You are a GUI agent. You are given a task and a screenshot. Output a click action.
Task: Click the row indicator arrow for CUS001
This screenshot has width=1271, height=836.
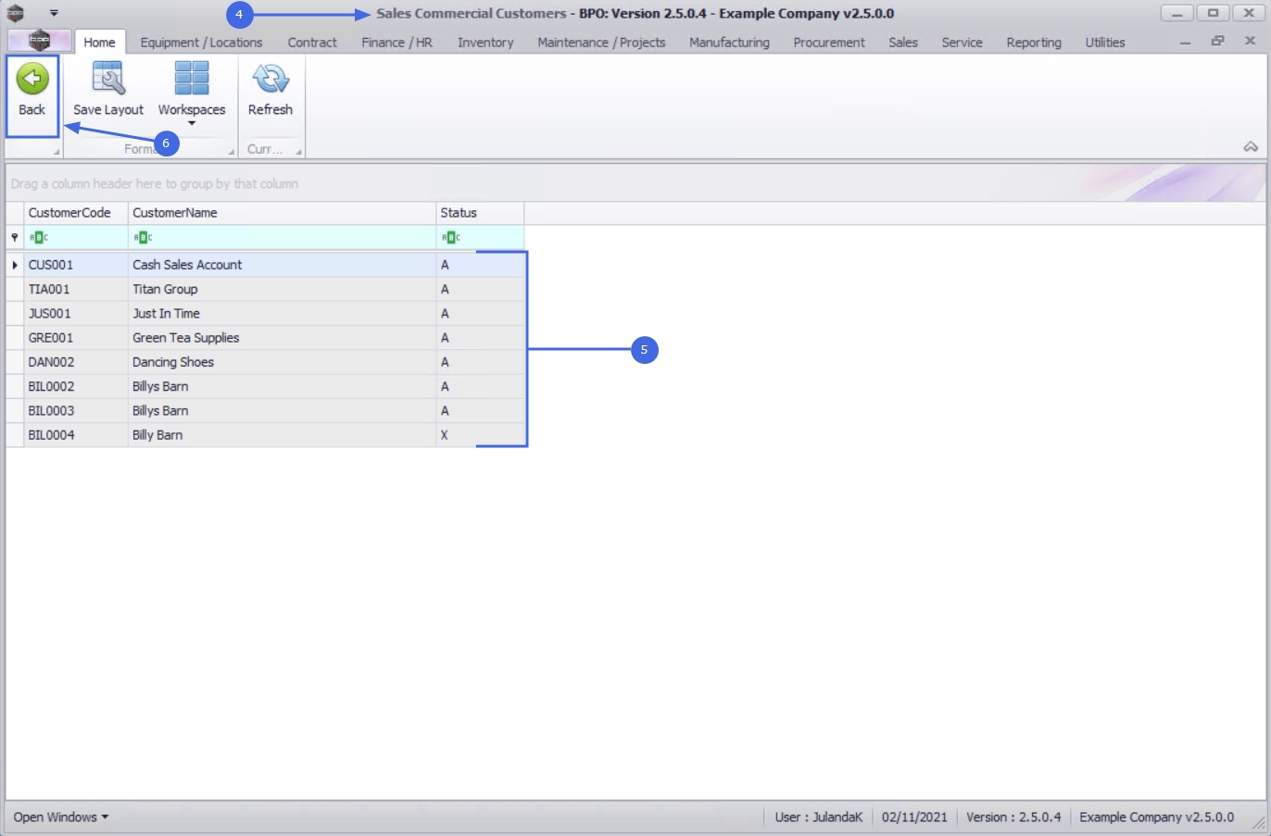click(x=15, y=265)
